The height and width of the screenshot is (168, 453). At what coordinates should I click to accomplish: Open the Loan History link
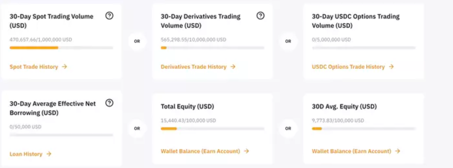pos(26,154)
